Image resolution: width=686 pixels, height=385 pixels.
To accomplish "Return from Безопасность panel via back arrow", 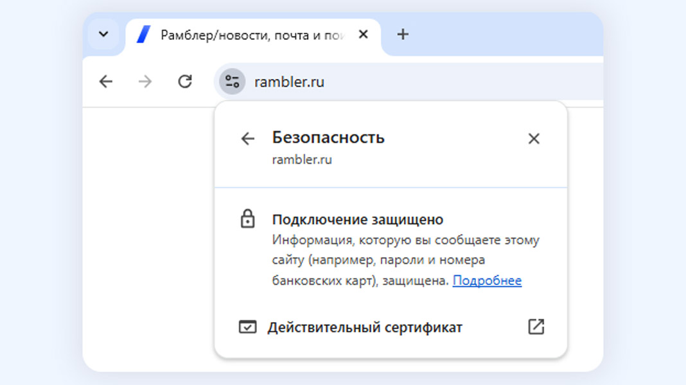I will (248, 139).
